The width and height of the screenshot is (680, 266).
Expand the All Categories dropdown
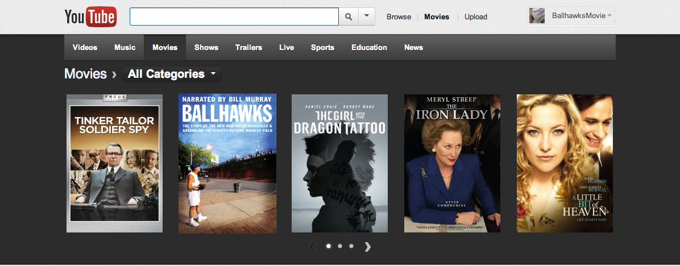(172, 74)
